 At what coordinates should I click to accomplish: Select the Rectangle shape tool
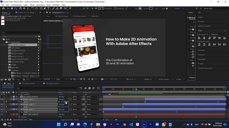tap(41, 9)
